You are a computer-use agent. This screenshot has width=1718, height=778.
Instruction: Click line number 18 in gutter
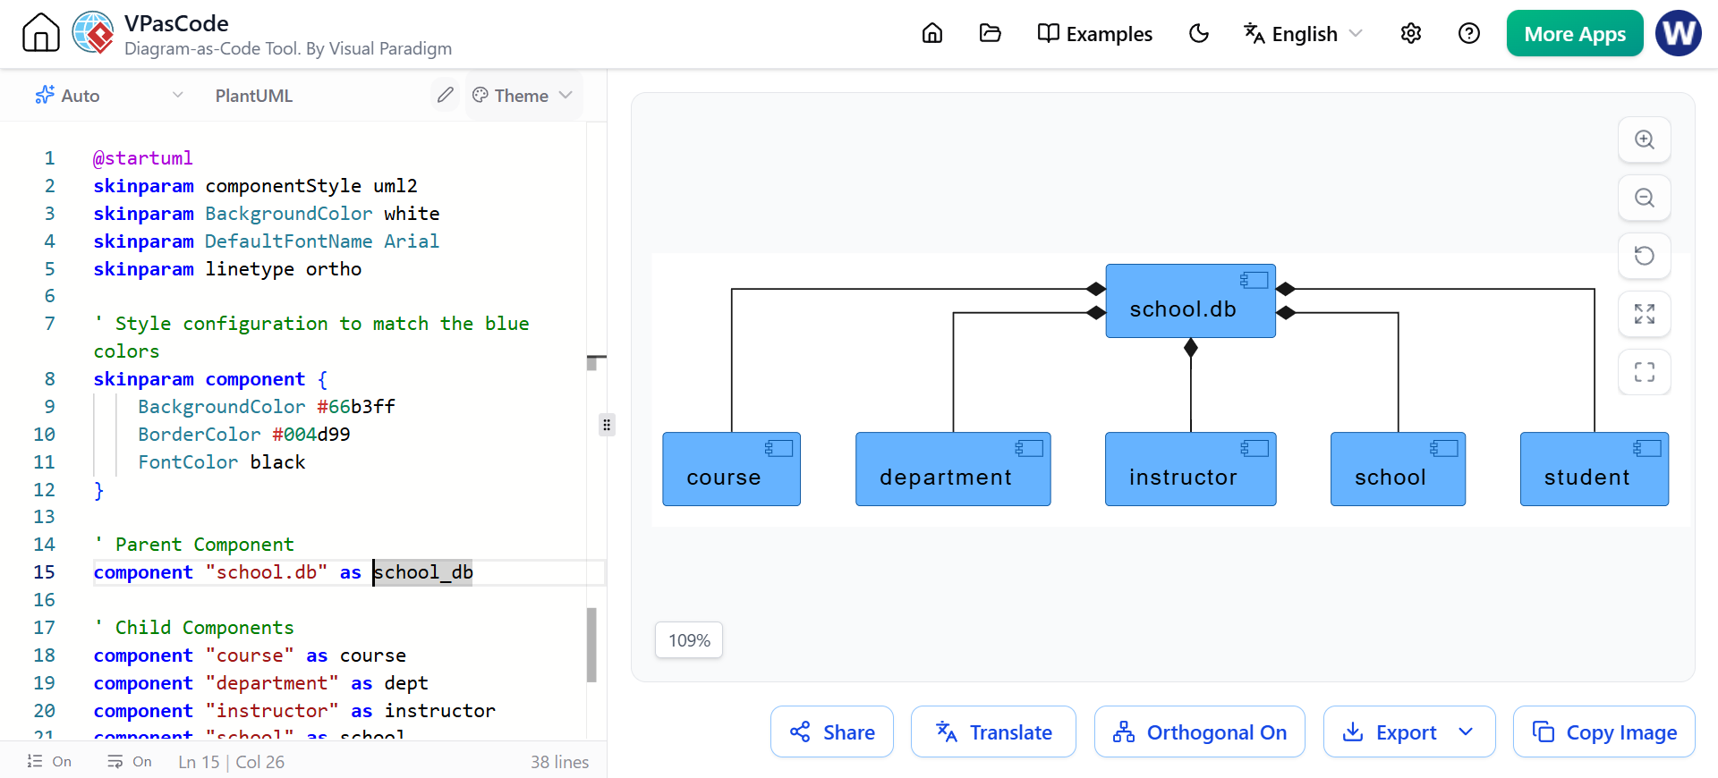(45, 655)
